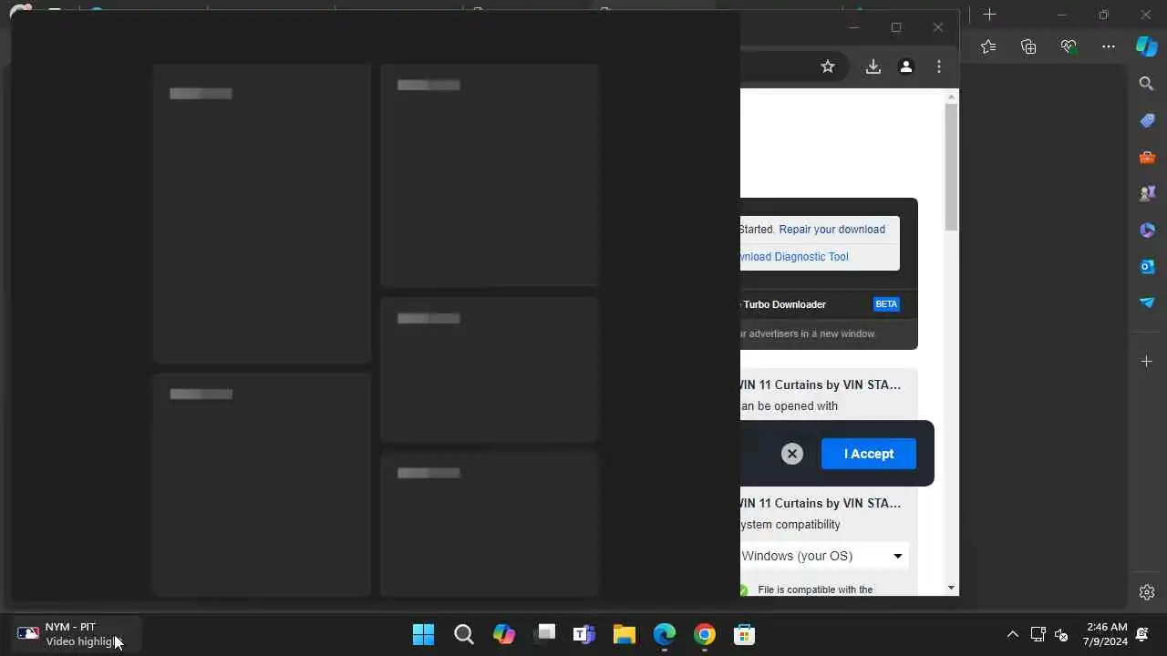Open Chrome's three-dot menu
The height and width of the screenshot is (656, 1167).
939,67
